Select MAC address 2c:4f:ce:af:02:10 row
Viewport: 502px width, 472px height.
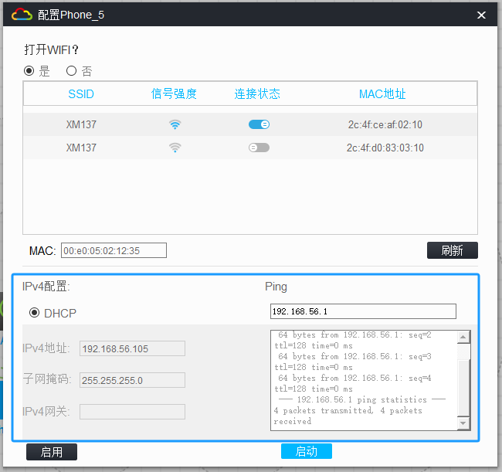(x=385, y=124)
